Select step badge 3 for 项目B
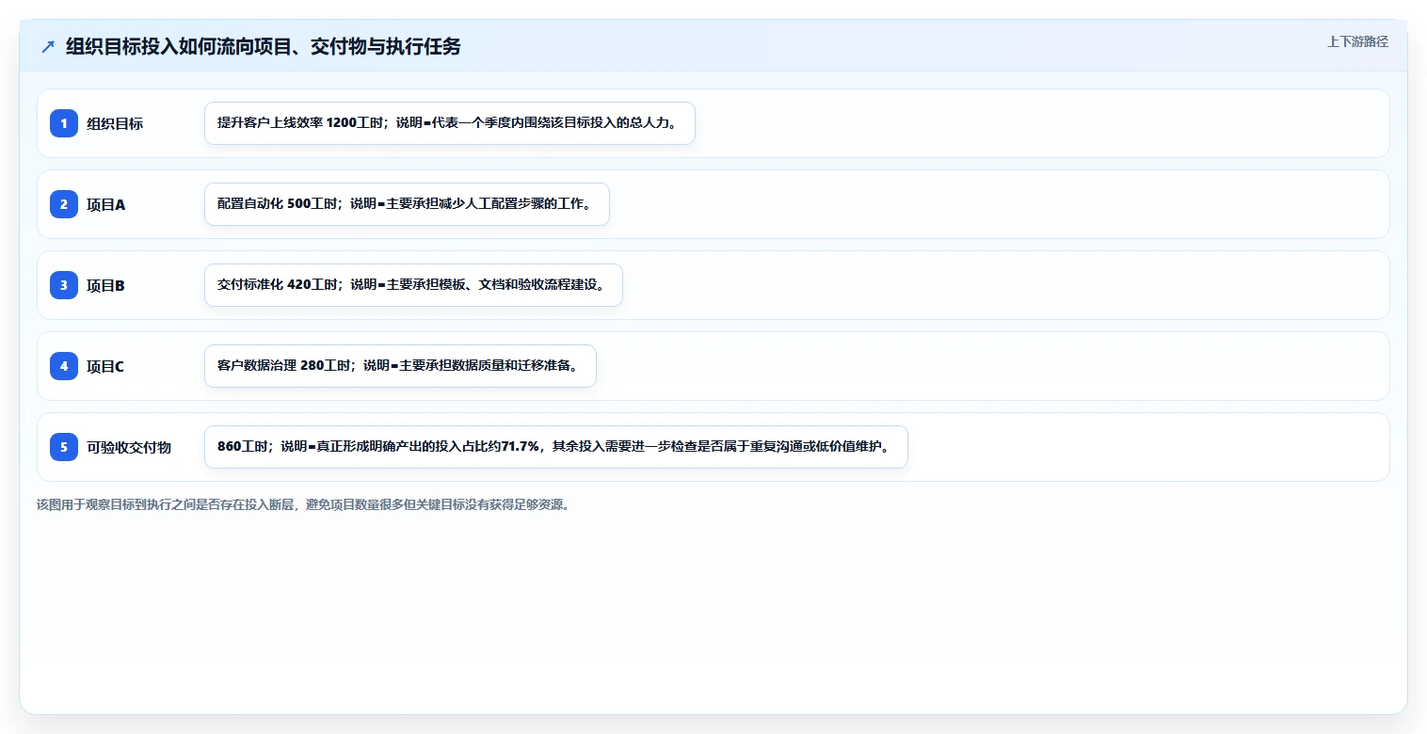 coord(64,285)
